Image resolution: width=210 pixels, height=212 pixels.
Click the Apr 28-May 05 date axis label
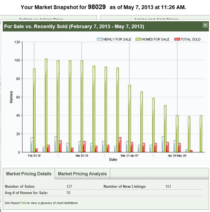(177, 156)
